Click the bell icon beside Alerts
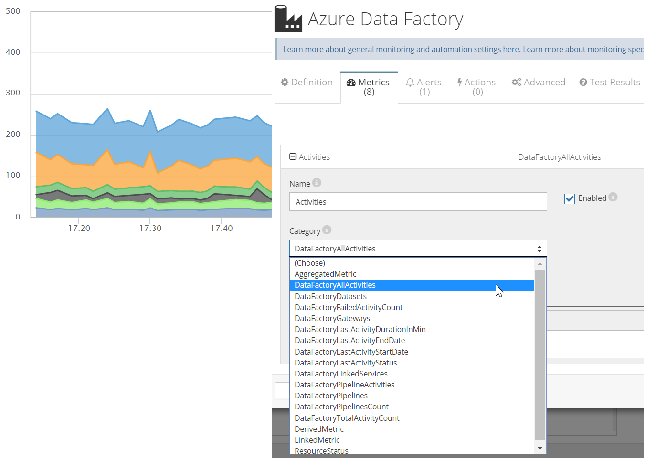Viewport: 646px width, 459px height. [410, 82]
